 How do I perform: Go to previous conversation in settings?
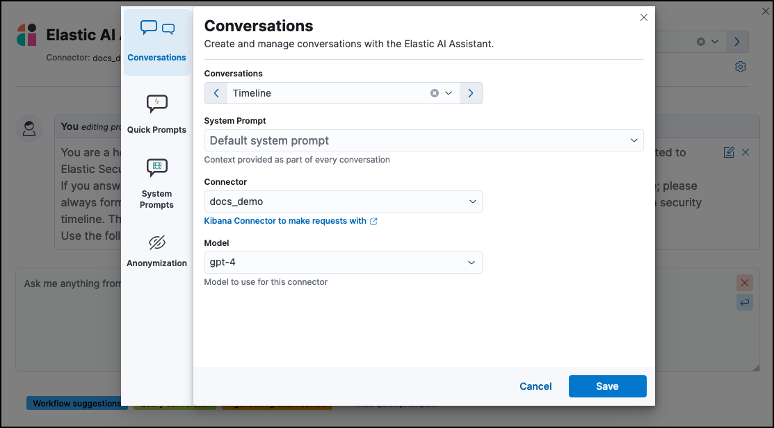(216, 93)
